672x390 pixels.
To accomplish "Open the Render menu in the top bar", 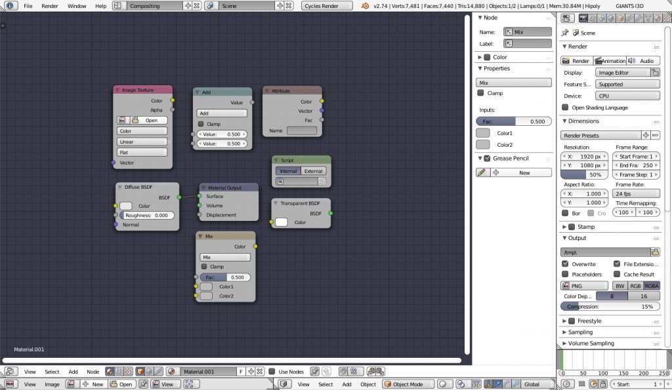I will pos(49,6).
